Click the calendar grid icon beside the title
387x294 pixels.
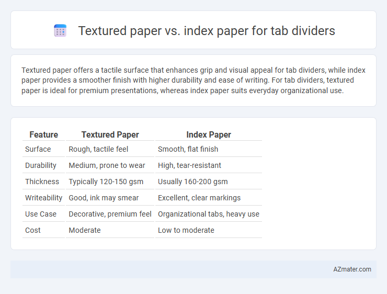[60, 31]
